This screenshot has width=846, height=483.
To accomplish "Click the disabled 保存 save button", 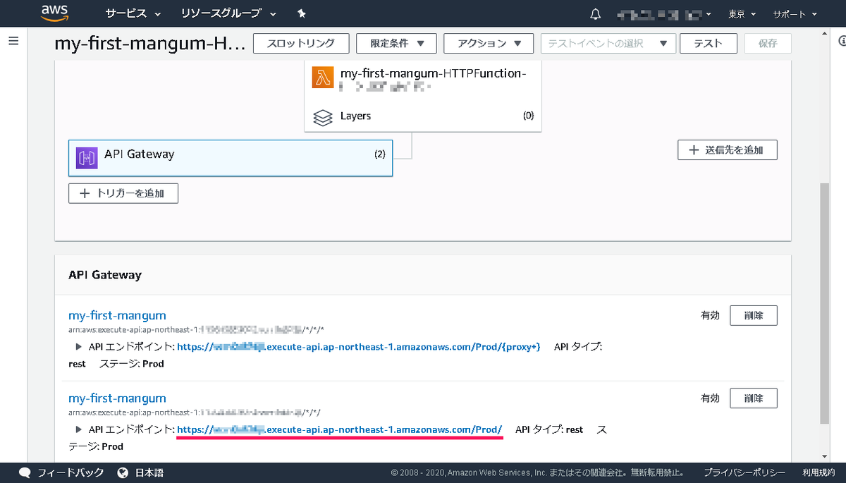I will pyautogui.click(x=768, y=43).
